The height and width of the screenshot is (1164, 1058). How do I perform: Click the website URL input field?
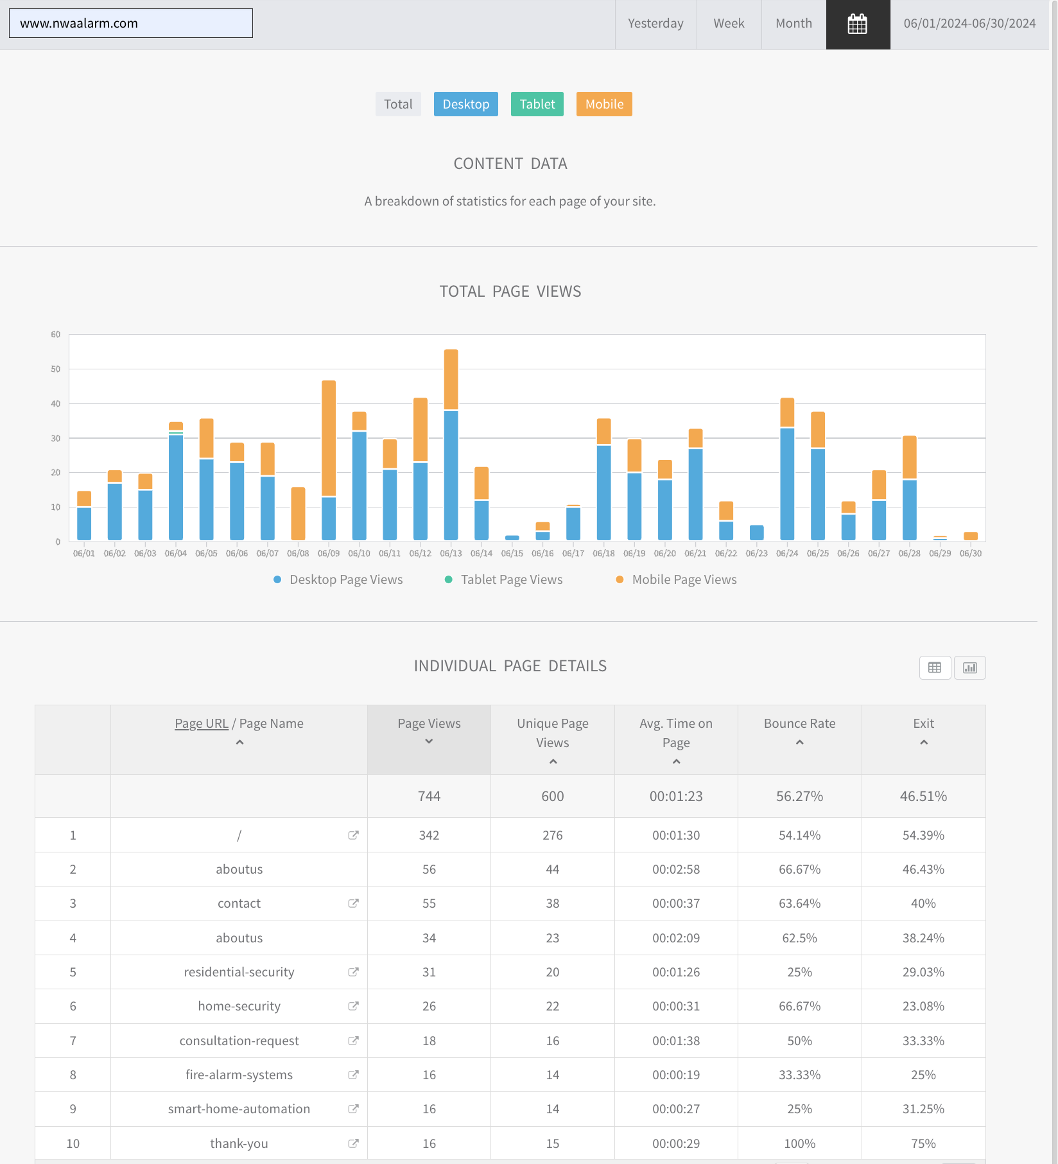(x=131, y=23)
